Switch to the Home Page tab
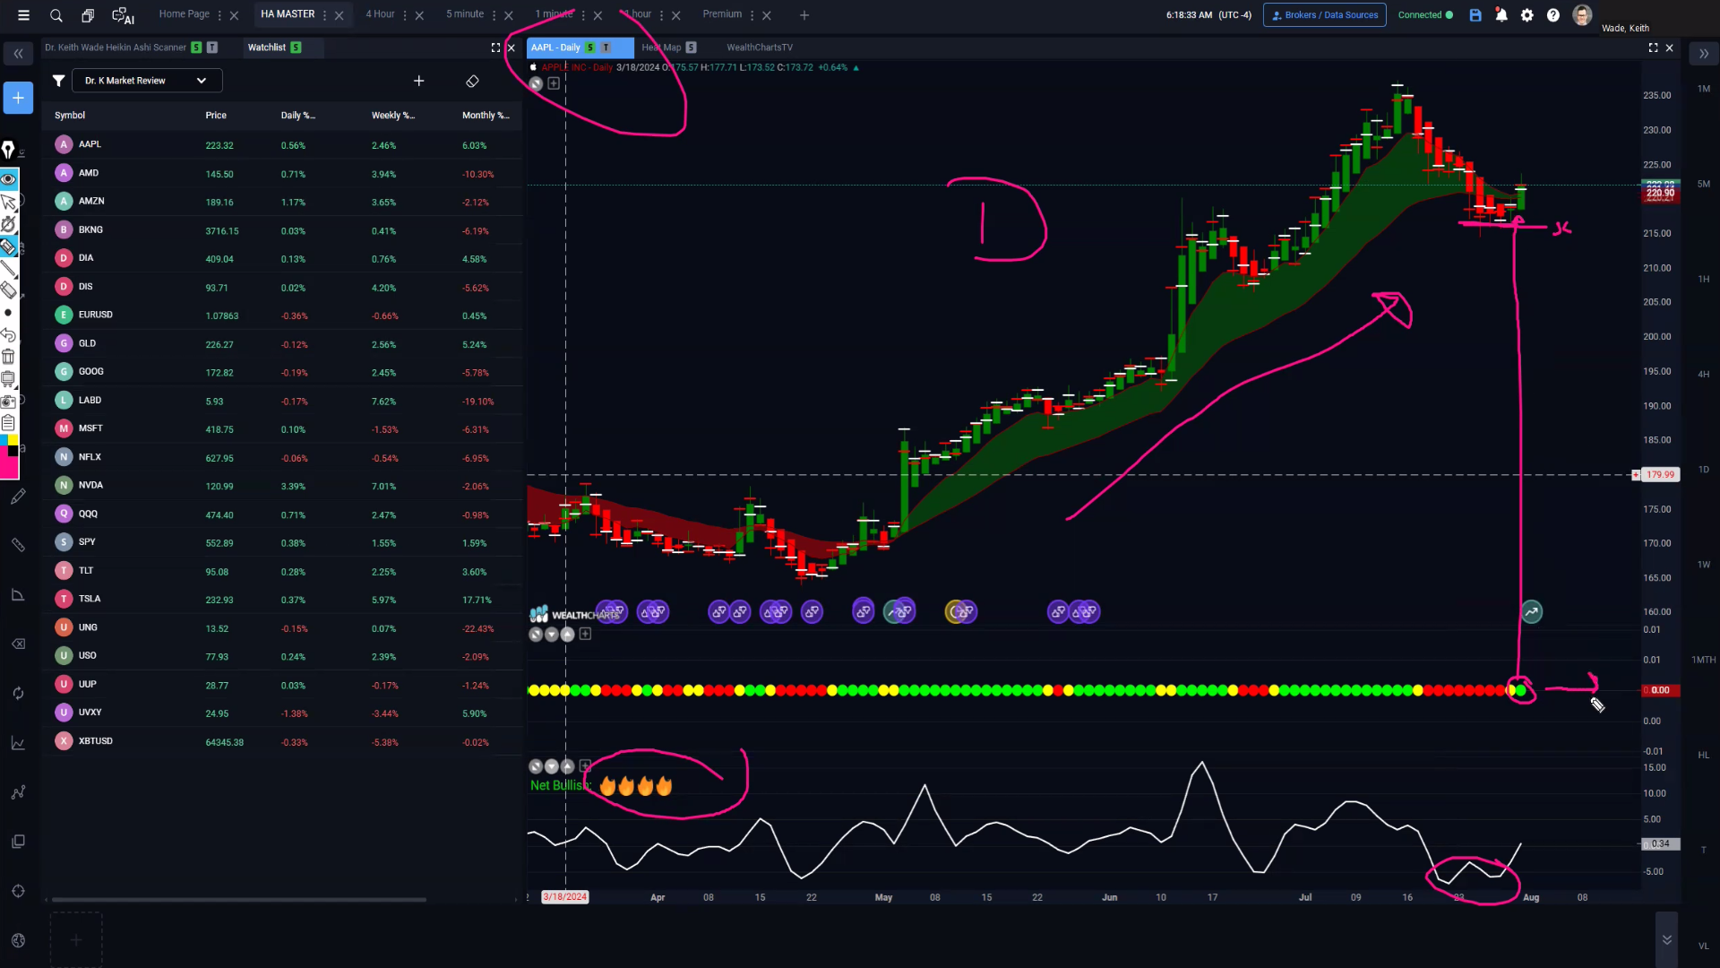Screen dimensions: 1720x968 (184, 14)
